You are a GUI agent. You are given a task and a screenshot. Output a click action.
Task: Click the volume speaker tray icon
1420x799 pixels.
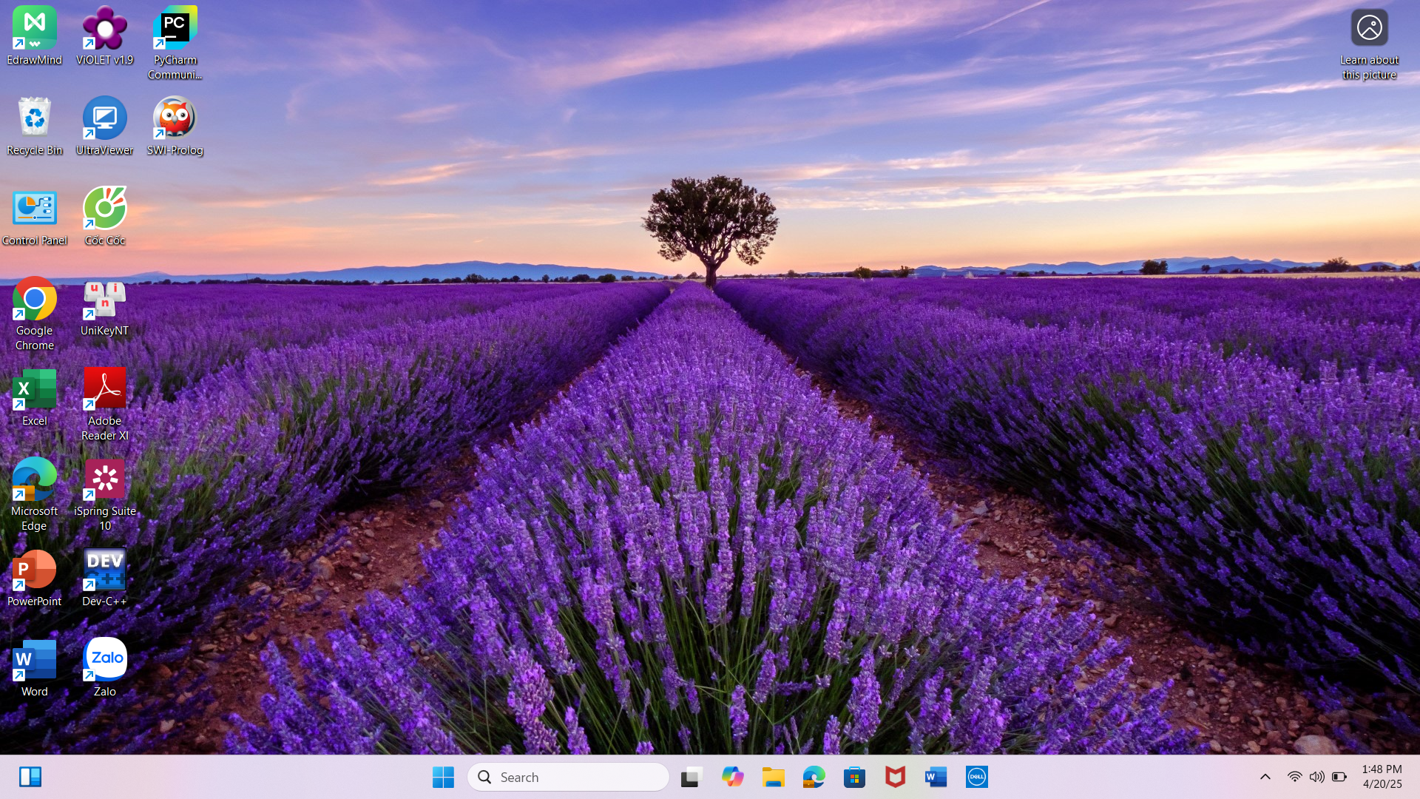click(1317, 777)
